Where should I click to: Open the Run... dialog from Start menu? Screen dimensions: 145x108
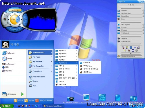(x=33, y=86)
